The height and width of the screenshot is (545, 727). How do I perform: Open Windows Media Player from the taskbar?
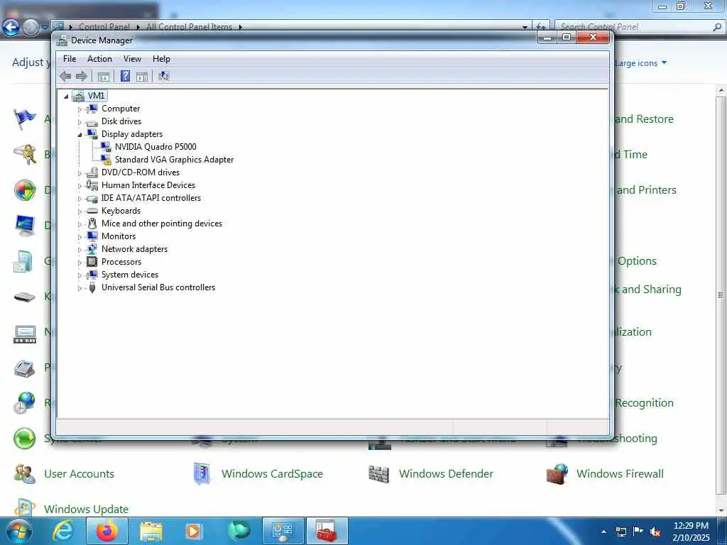coord(193,531)
